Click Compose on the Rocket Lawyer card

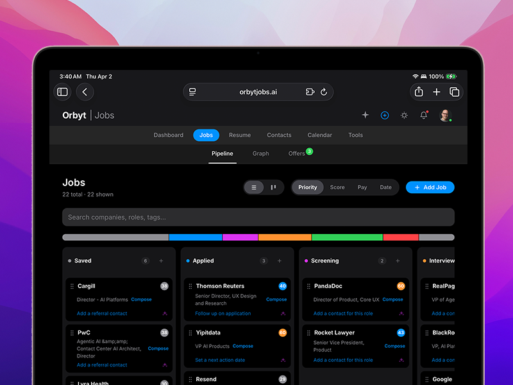(x=394, y=346)
